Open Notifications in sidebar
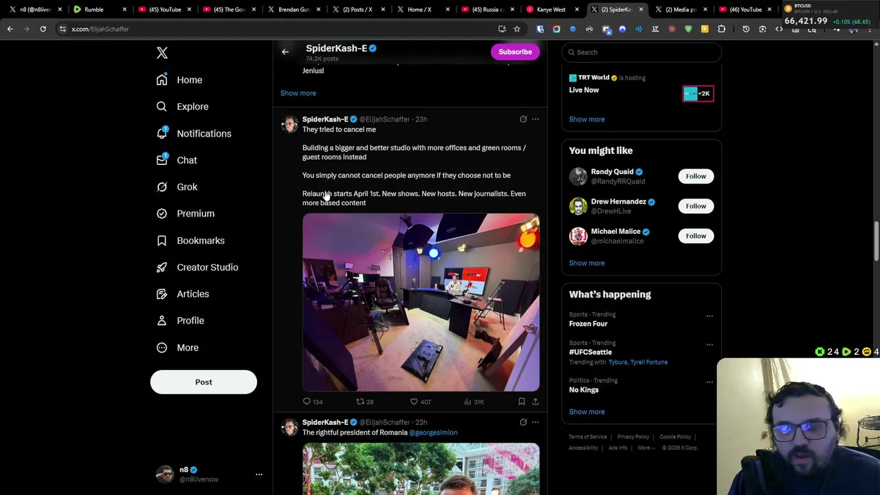The width and height of the screenshot is (880, 495). pos(194,133)
